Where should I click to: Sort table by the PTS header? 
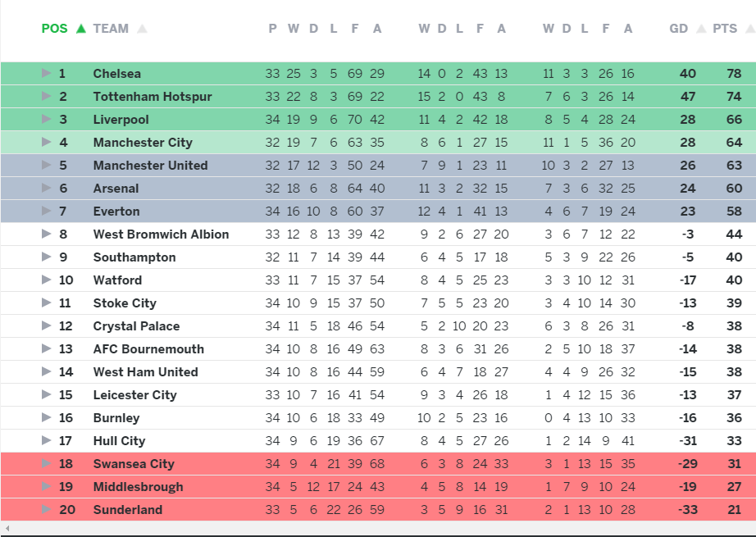tap(725, 29)
